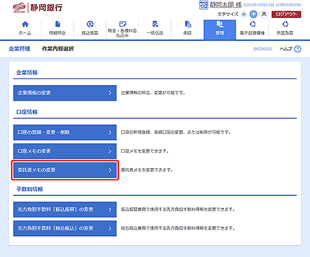Open the 税金・各種料金払込み icon
The image size is (310, 257).
[x=123, y=24]
